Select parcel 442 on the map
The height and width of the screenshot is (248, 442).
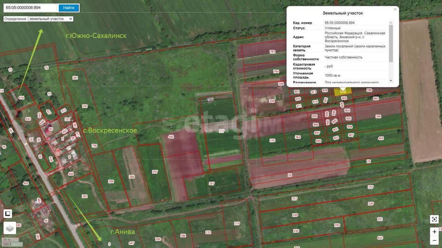pos(171,137)
